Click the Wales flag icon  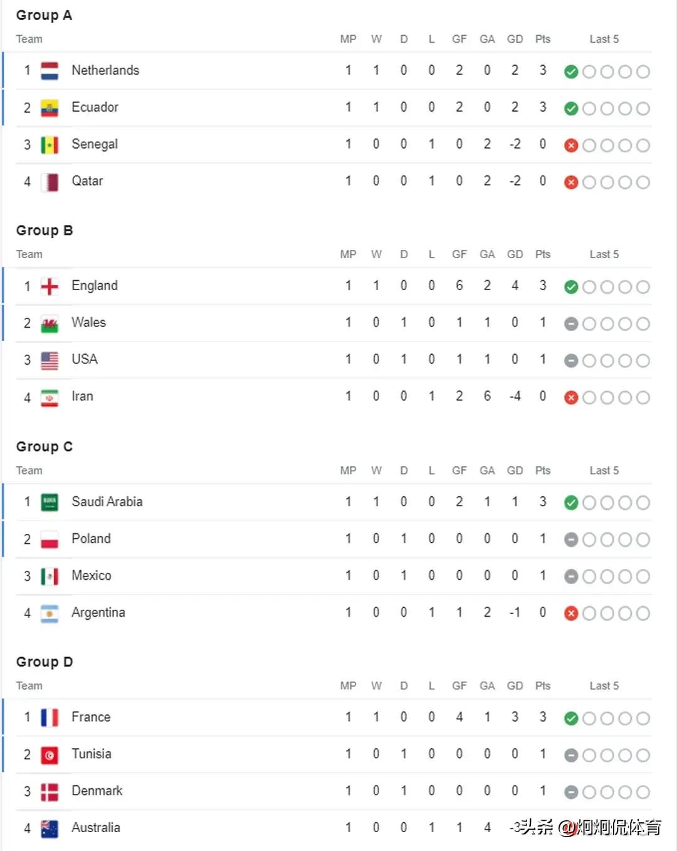[x=50, y=323]
